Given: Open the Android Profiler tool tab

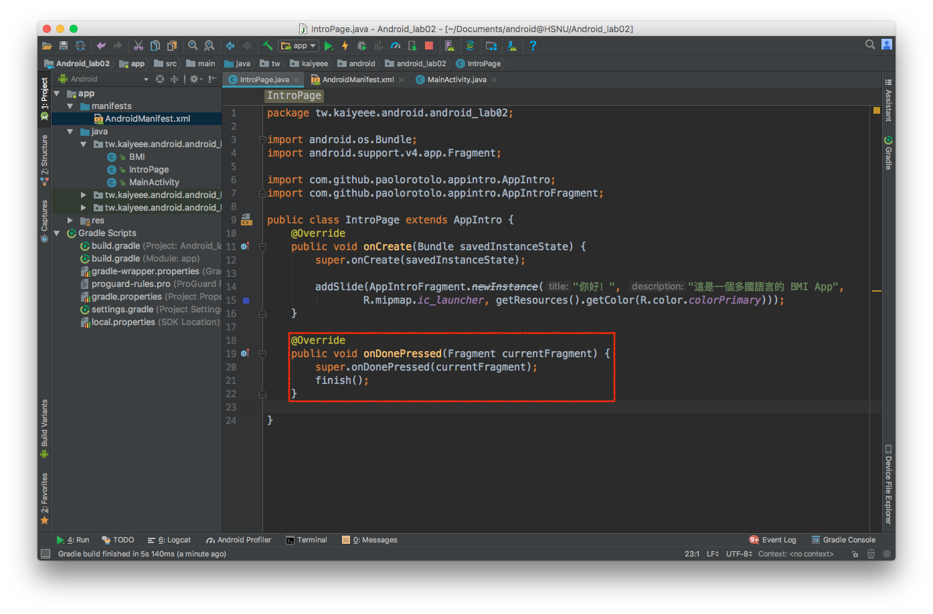Looking at the screenshot, I should (238, 540).
